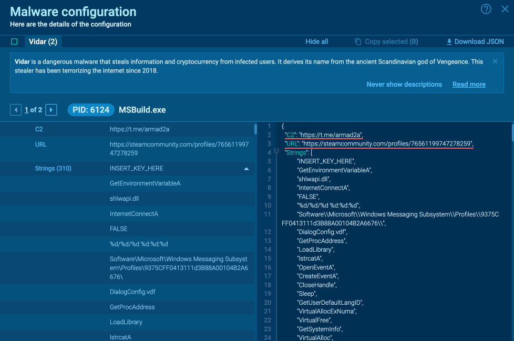Close the Malware configuration dialog
The image size is (514, 341).
tap(505, 9)
